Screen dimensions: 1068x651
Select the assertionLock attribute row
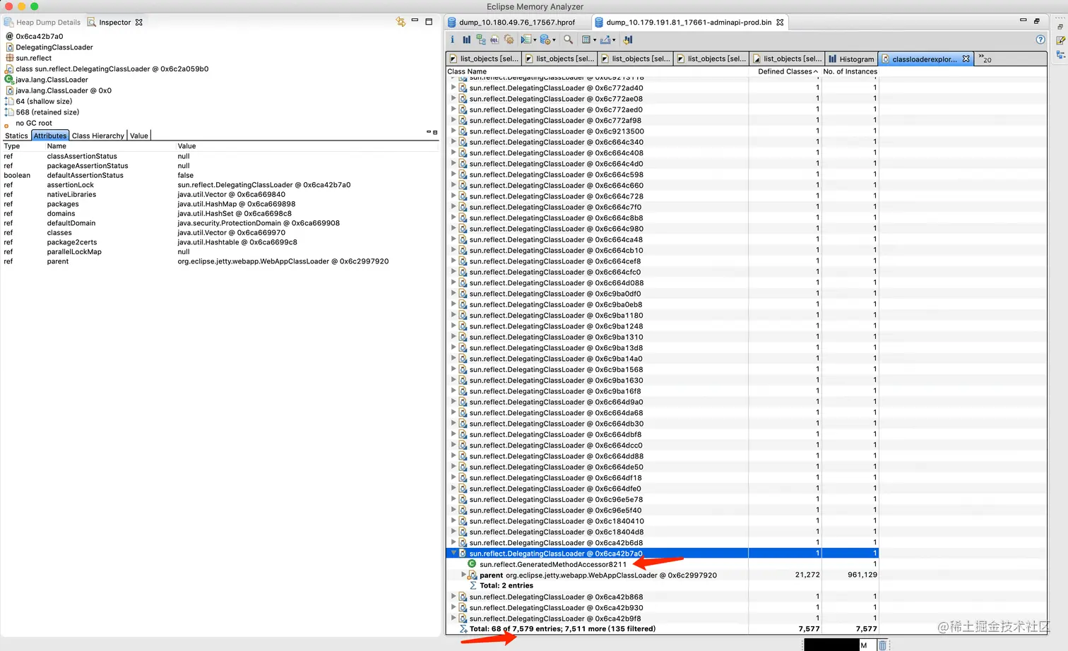219,185
